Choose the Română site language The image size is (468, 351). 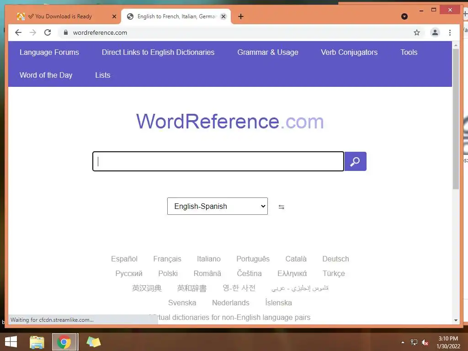(207, 273)
